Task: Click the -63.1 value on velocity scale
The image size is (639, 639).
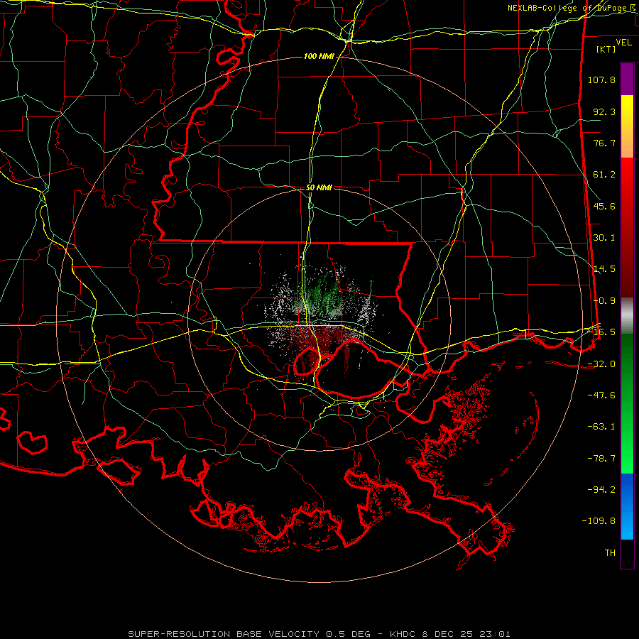Action: click(x=601, y=427)
